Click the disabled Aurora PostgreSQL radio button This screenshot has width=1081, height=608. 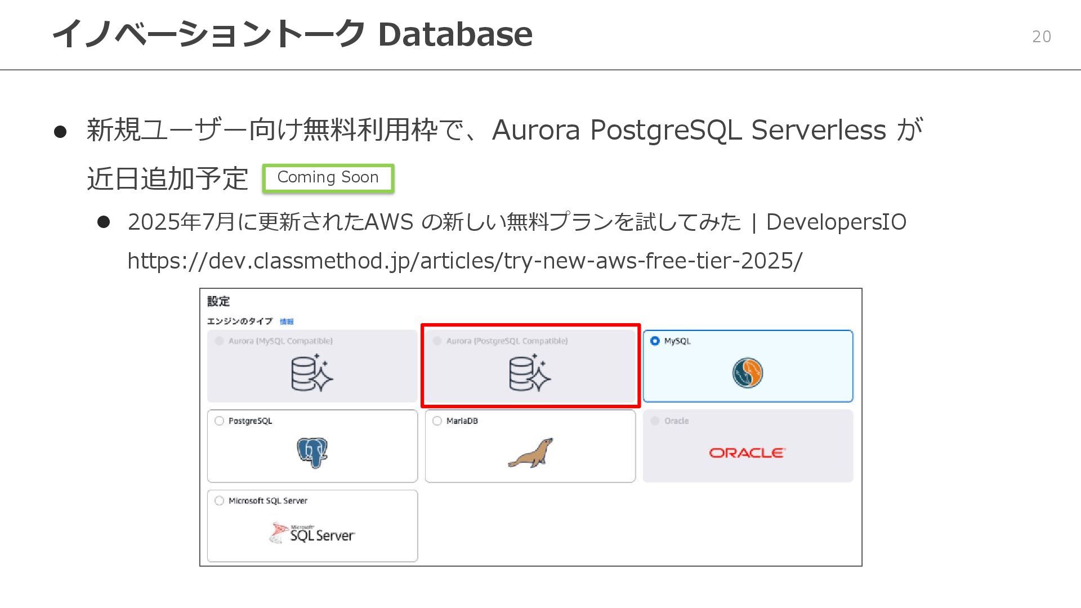(x=437, y=341)
